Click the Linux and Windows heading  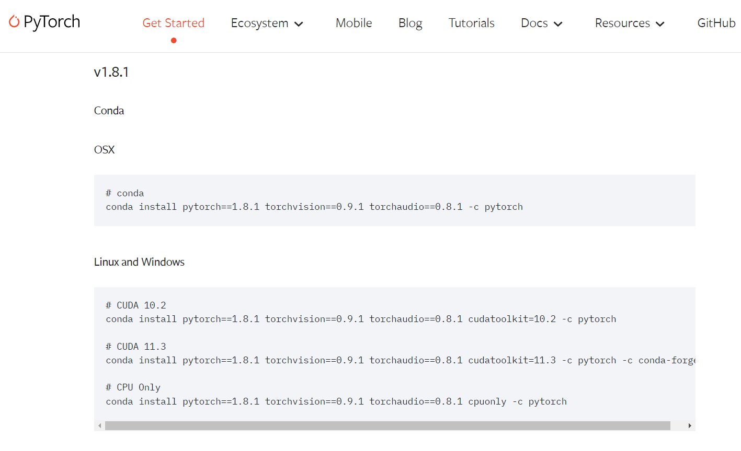coord(139,262)
